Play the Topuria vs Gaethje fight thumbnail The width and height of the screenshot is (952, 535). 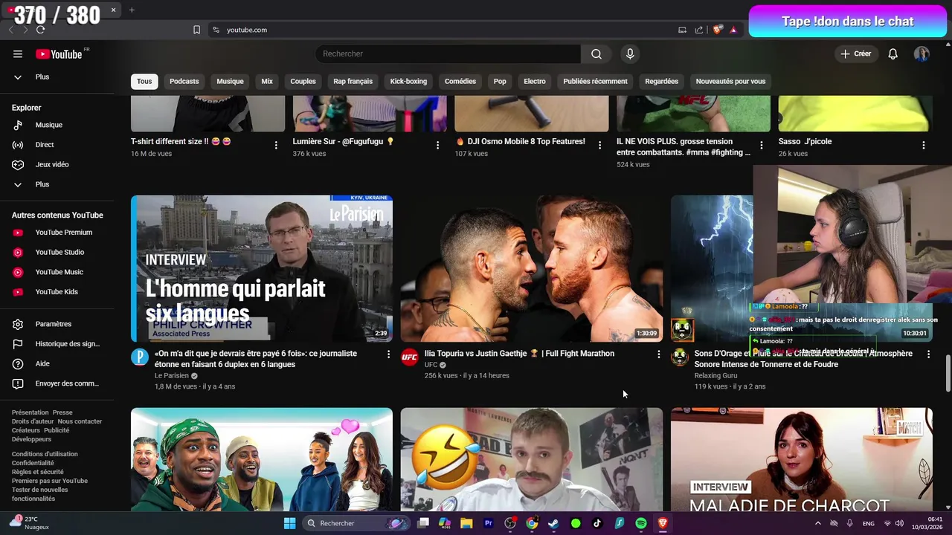[x=532, y=268]
